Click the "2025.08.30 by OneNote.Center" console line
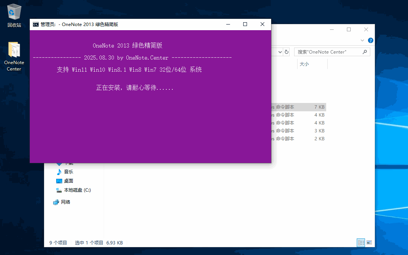The width and height of the screenshot is (408, 255). pos(126,57)
